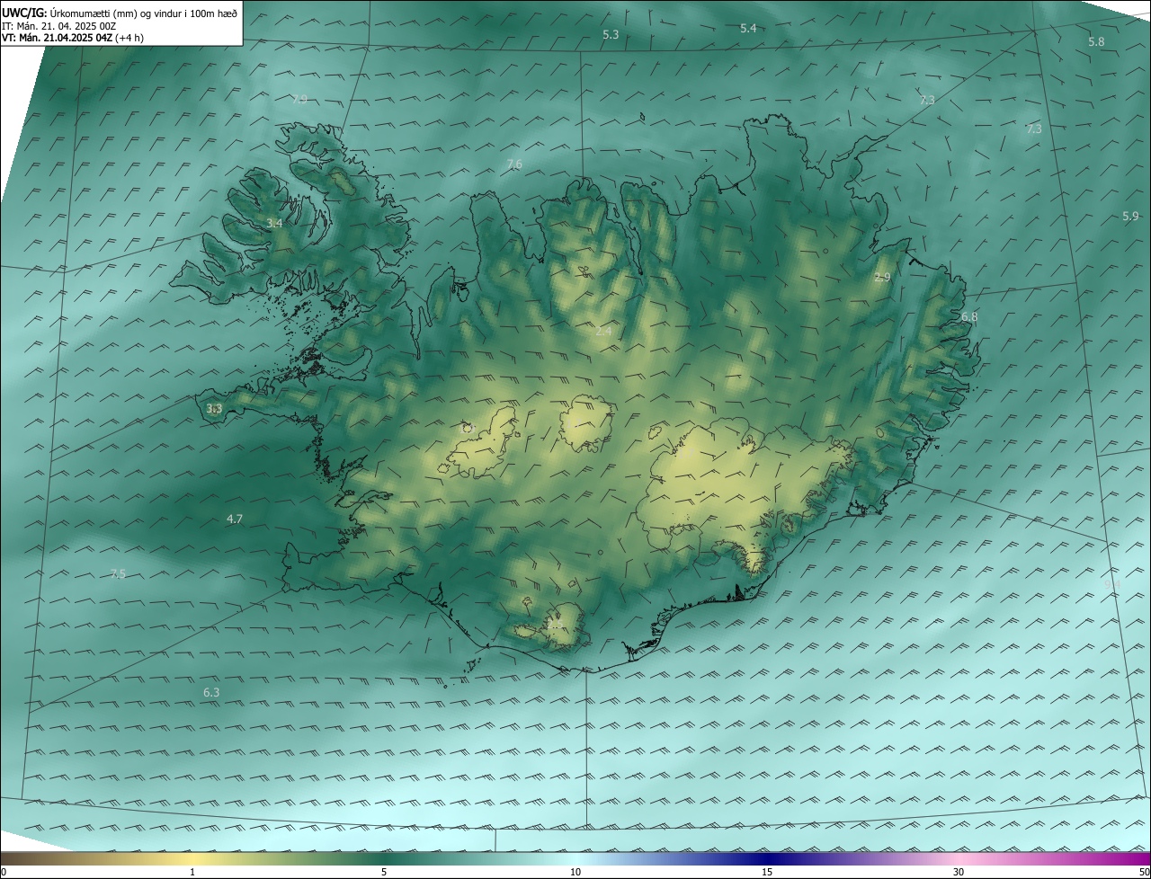This screenshot has width=1151, height=879.
Task: Click the 30 tick label on the colour scale
Action: point(959,872)
